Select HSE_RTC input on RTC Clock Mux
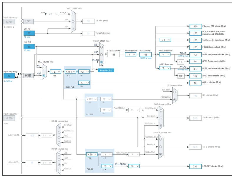The width and height of the screenshot is (232, 177). point(73,14)
